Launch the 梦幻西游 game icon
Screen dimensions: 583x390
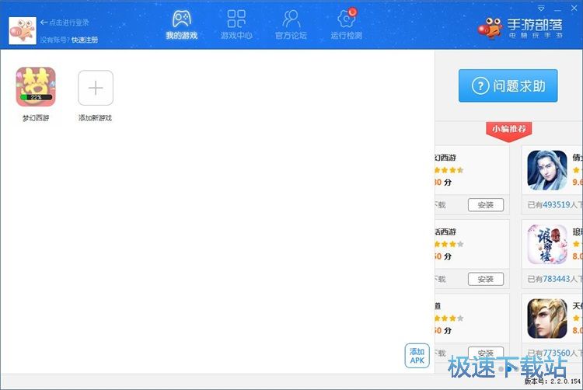36,87
